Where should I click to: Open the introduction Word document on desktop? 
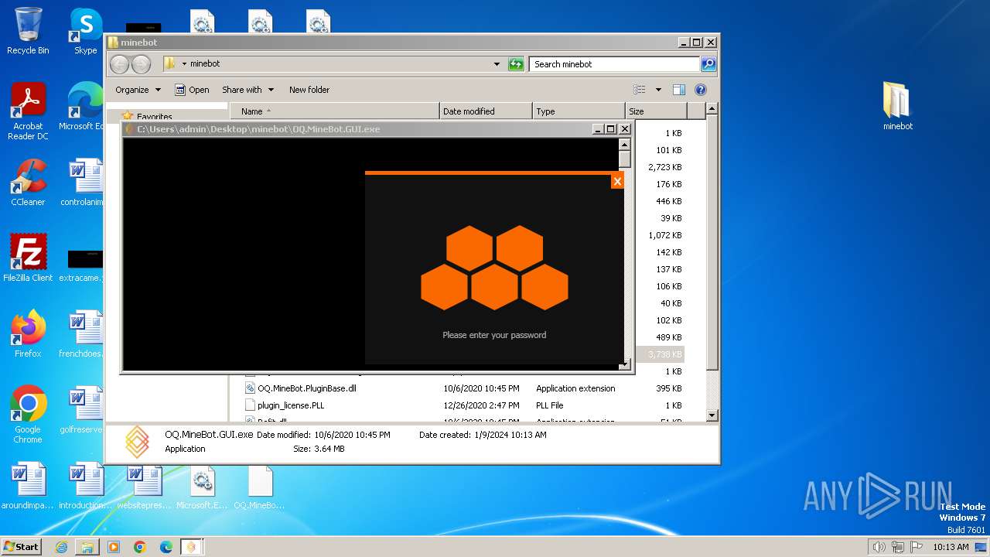85,486
